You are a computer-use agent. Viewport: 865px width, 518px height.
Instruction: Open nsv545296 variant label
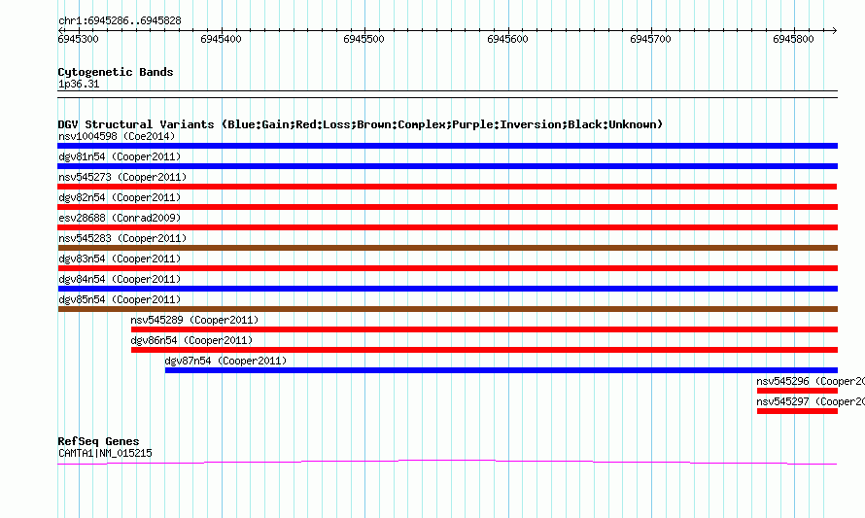point(811,381)
